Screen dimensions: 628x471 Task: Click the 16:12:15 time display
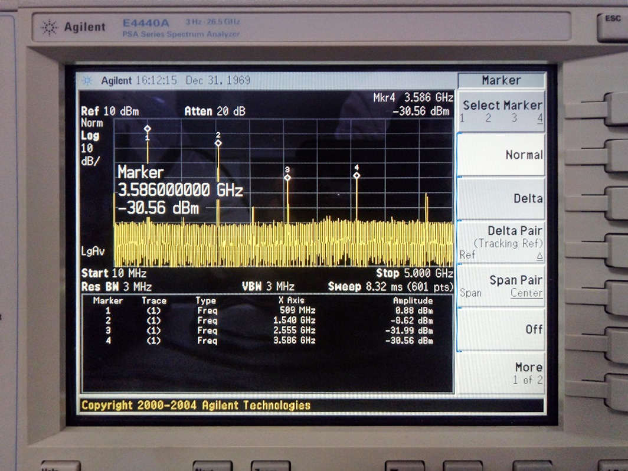click(x=156, y=80)
